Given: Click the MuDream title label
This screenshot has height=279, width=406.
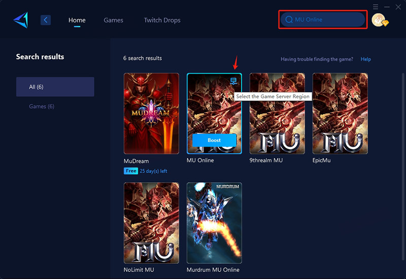Looking at the screenshot, I should click(136, 161).
